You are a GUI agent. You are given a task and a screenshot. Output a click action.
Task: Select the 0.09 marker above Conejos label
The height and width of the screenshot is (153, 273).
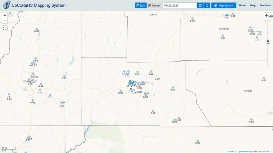tap(264, 78)
